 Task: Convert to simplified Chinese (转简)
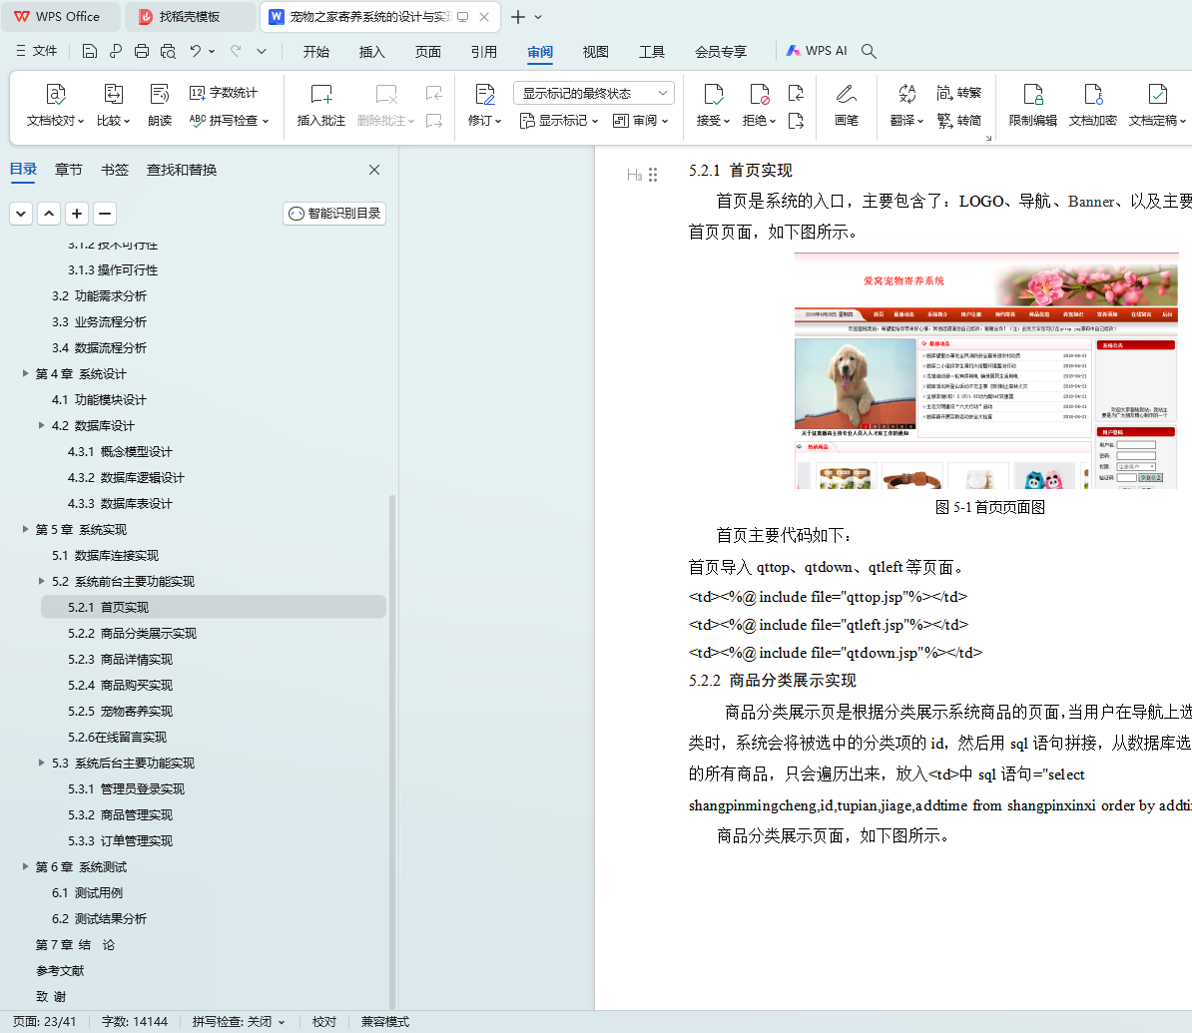coord(959,120)
